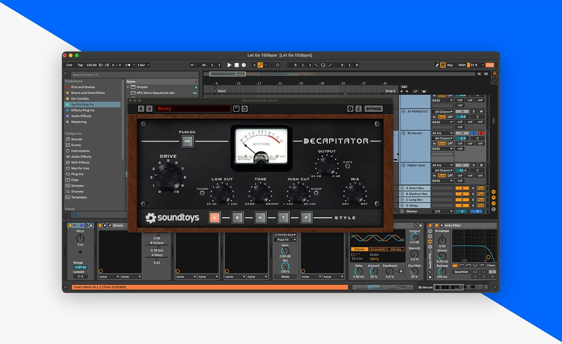The height and width of the screenshot is (344, 562).
Task: Toggle the AUTO output switch
Action: click(x=347, y=166)
